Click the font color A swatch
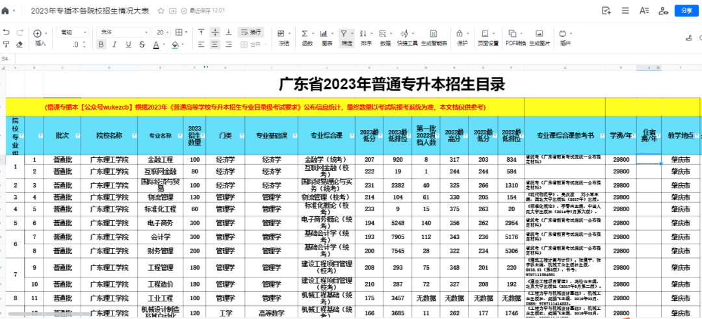Image resolution: width=702 pixels, height=319 pixels. 156,44
